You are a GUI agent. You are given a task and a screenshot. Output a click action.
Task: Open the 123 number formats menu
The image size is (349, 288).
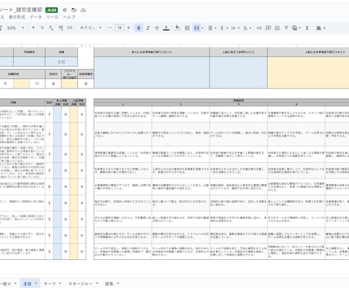pos(70,28)
